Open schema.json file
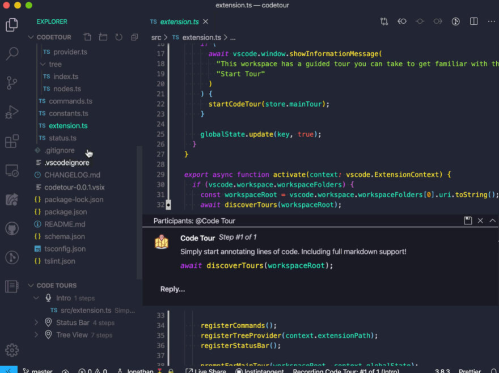 pyautogui.click(x=65, y=236)
